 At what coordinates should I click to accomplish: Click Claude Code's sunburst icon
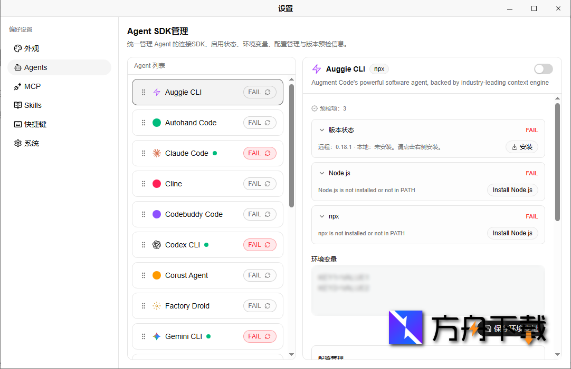coord(156,153)
